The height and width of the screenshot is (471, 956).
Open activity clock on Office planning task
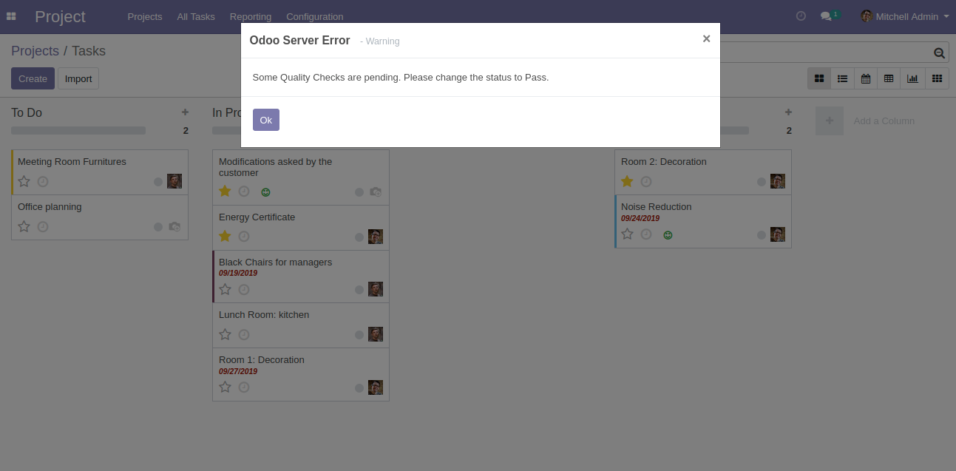[43, 226]
